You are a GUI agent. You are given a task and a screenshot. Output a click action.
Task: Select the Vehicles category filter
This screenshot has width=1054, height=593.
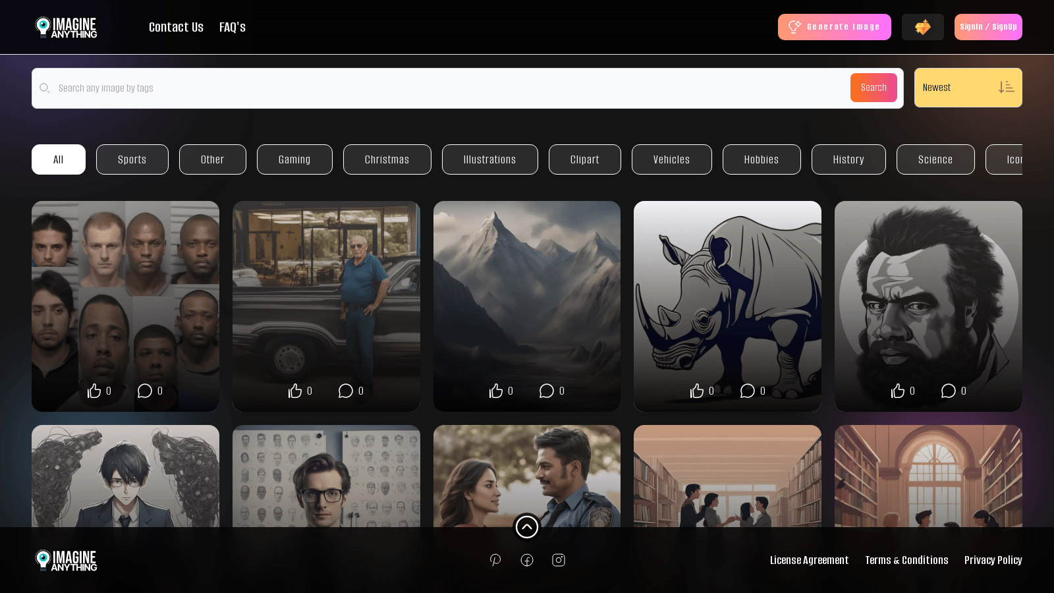[x=672, y=159]
